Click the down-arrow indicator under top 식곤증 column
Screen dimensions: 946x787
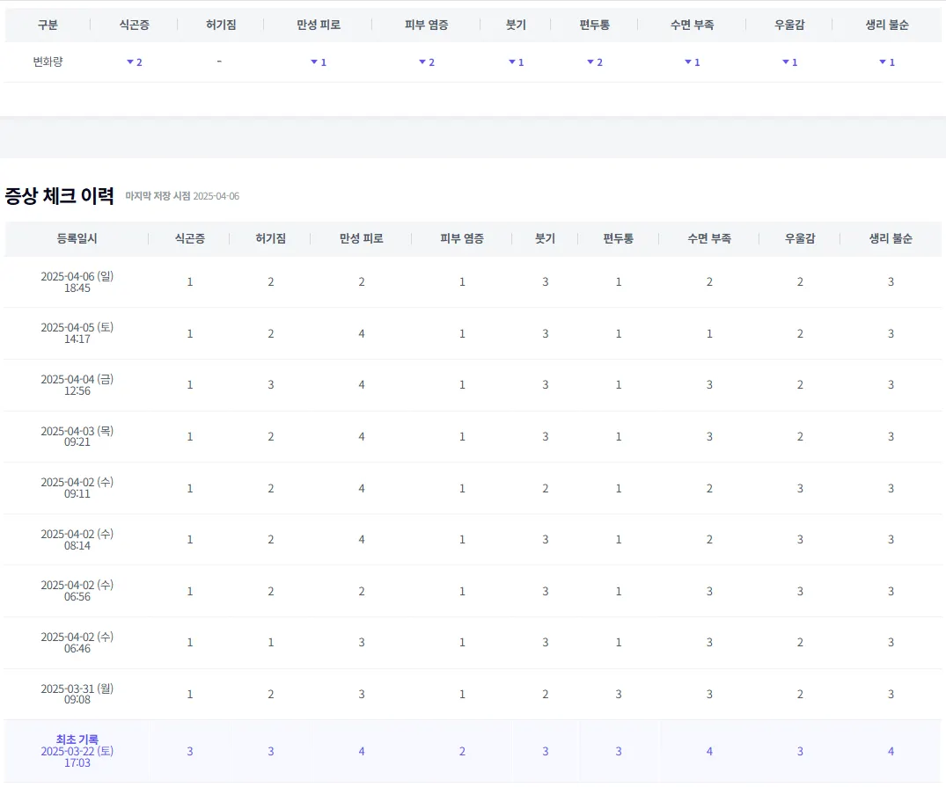[130, 62]
